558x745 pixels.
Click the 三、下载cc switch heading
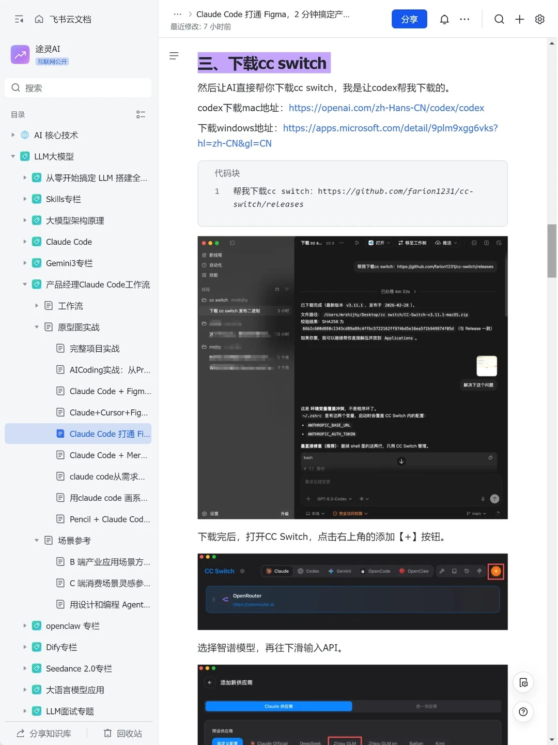click(x=264, y=63)
